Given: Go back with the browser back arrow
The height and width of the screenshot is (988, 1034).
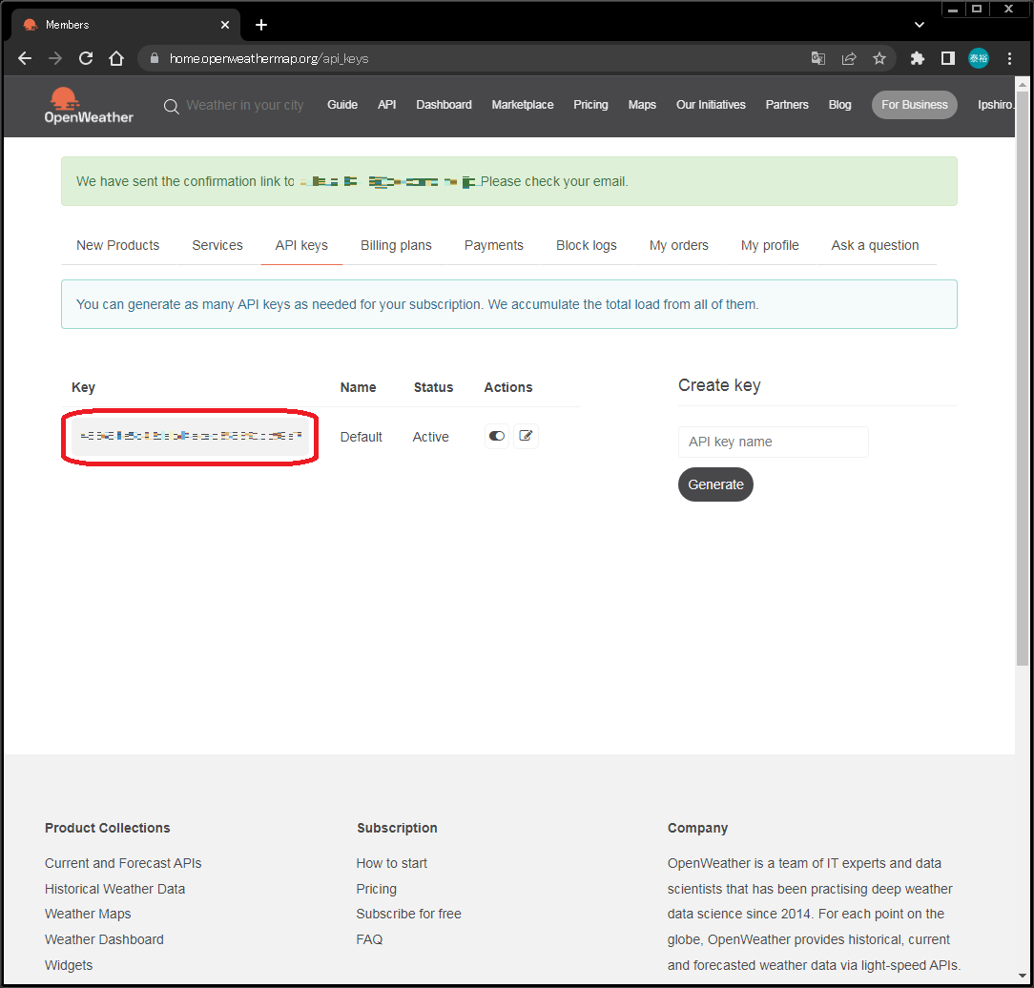Looking at the screenshot, I should 25,59.
